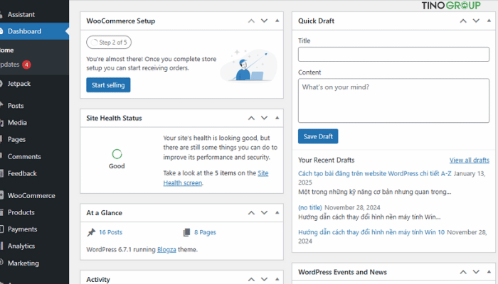Open Payments menu

click(x=22, y=229)
